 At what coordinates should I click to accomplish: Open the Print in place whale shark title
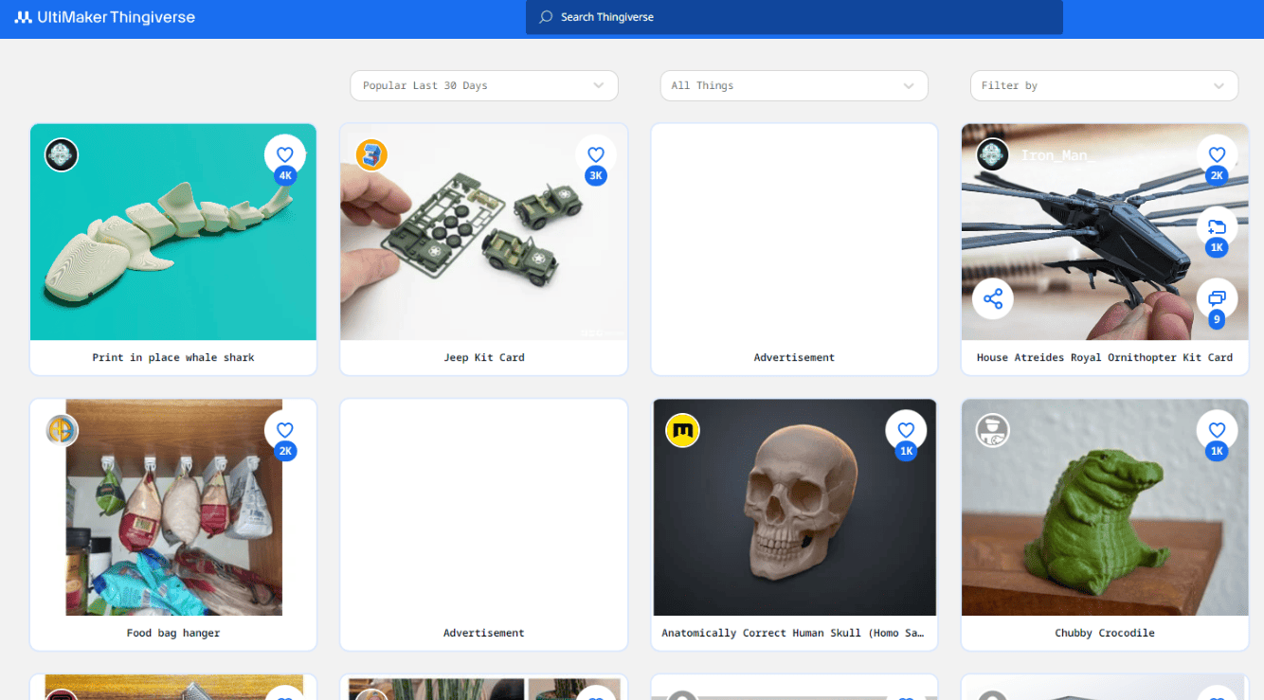click(173, 358)
